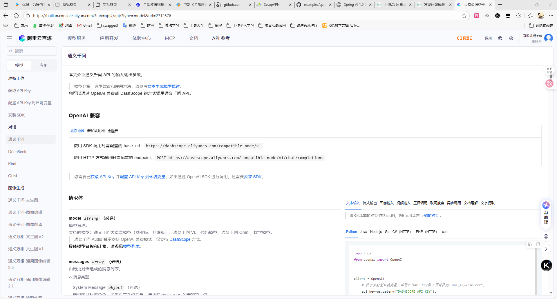The width and height of the screenshot is (557, 299).
Task: Click the Kimi floating icon
Action: pyautogui.click(x=546, y=265)
